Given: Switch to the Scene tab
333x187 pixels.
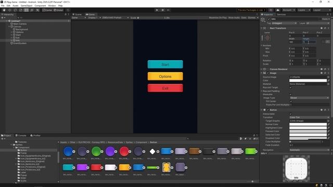Looking at the screenshot, I should coord(77,15).
